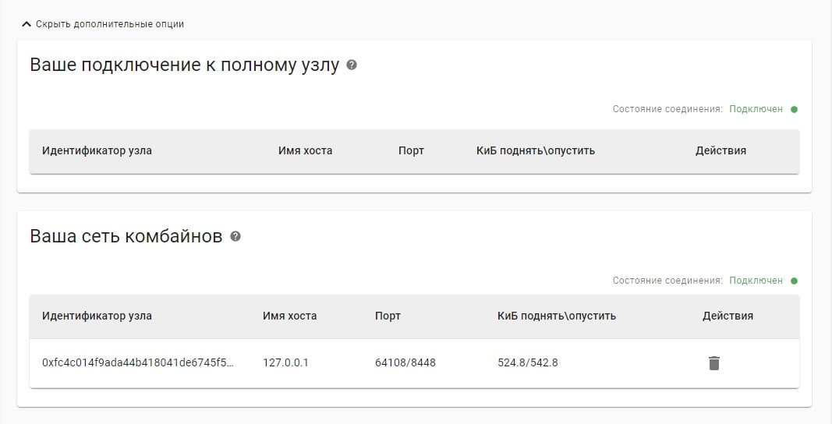Open help for "Ваше подключение к полному узлу"
Screen dimensions: 832x424
(352, 65)
